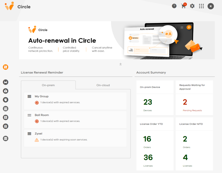The image size is (222, 173).
Task: Click the 16 Orders YTD count
Action: (x=147, y=139)
